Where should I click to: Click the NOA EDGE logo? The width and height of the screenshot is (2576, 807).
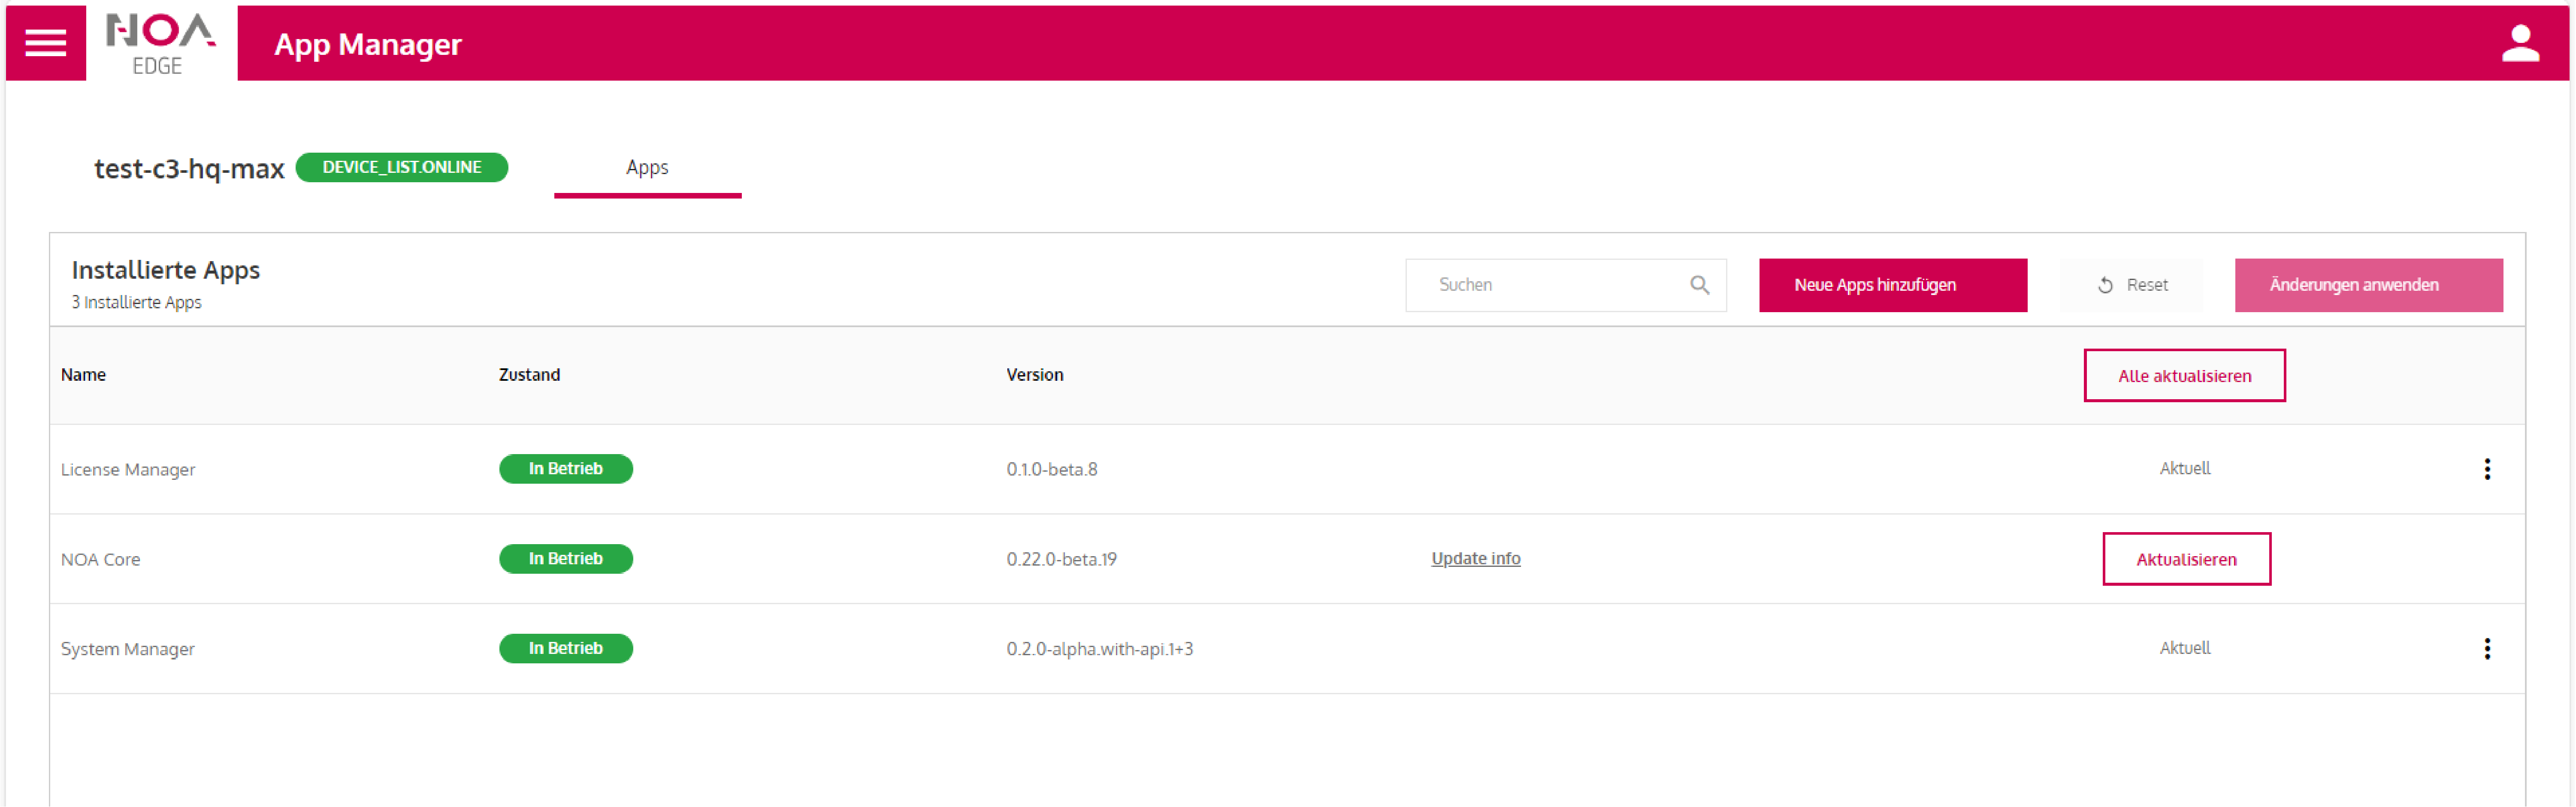[x=160, y=43]
